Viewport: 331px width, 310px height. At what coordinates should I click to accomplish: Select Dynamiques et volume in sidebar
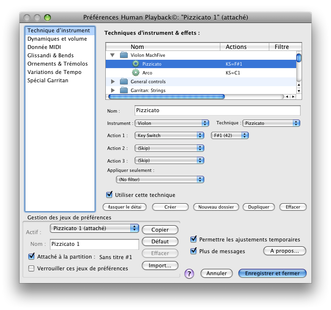click(57, 39)
